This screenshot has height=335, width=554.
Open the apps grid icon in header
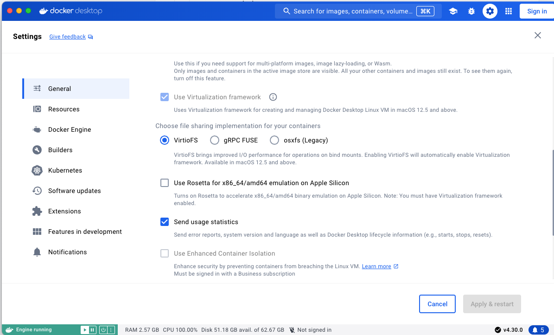509,11
